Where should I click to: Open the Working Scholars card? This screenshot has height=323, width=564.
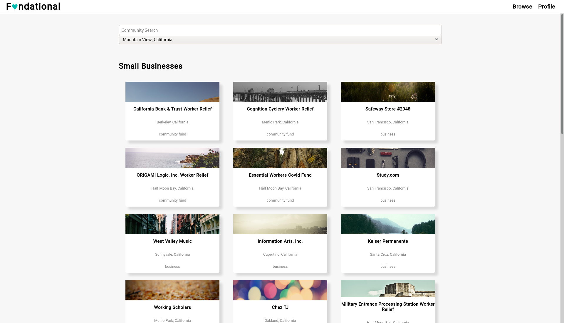[x=172, y=307]
